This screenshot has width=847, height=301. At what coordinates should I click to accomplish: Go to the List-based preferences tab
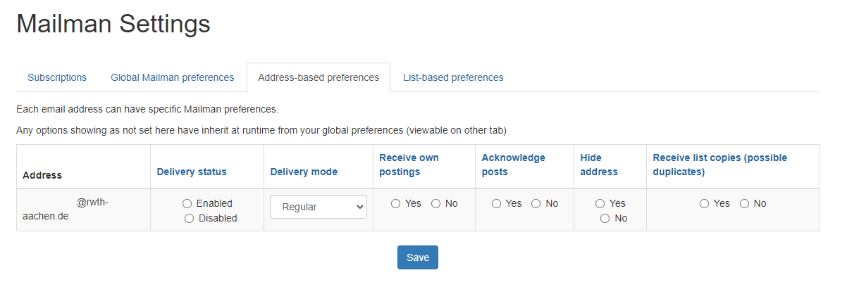pos(453,77)
